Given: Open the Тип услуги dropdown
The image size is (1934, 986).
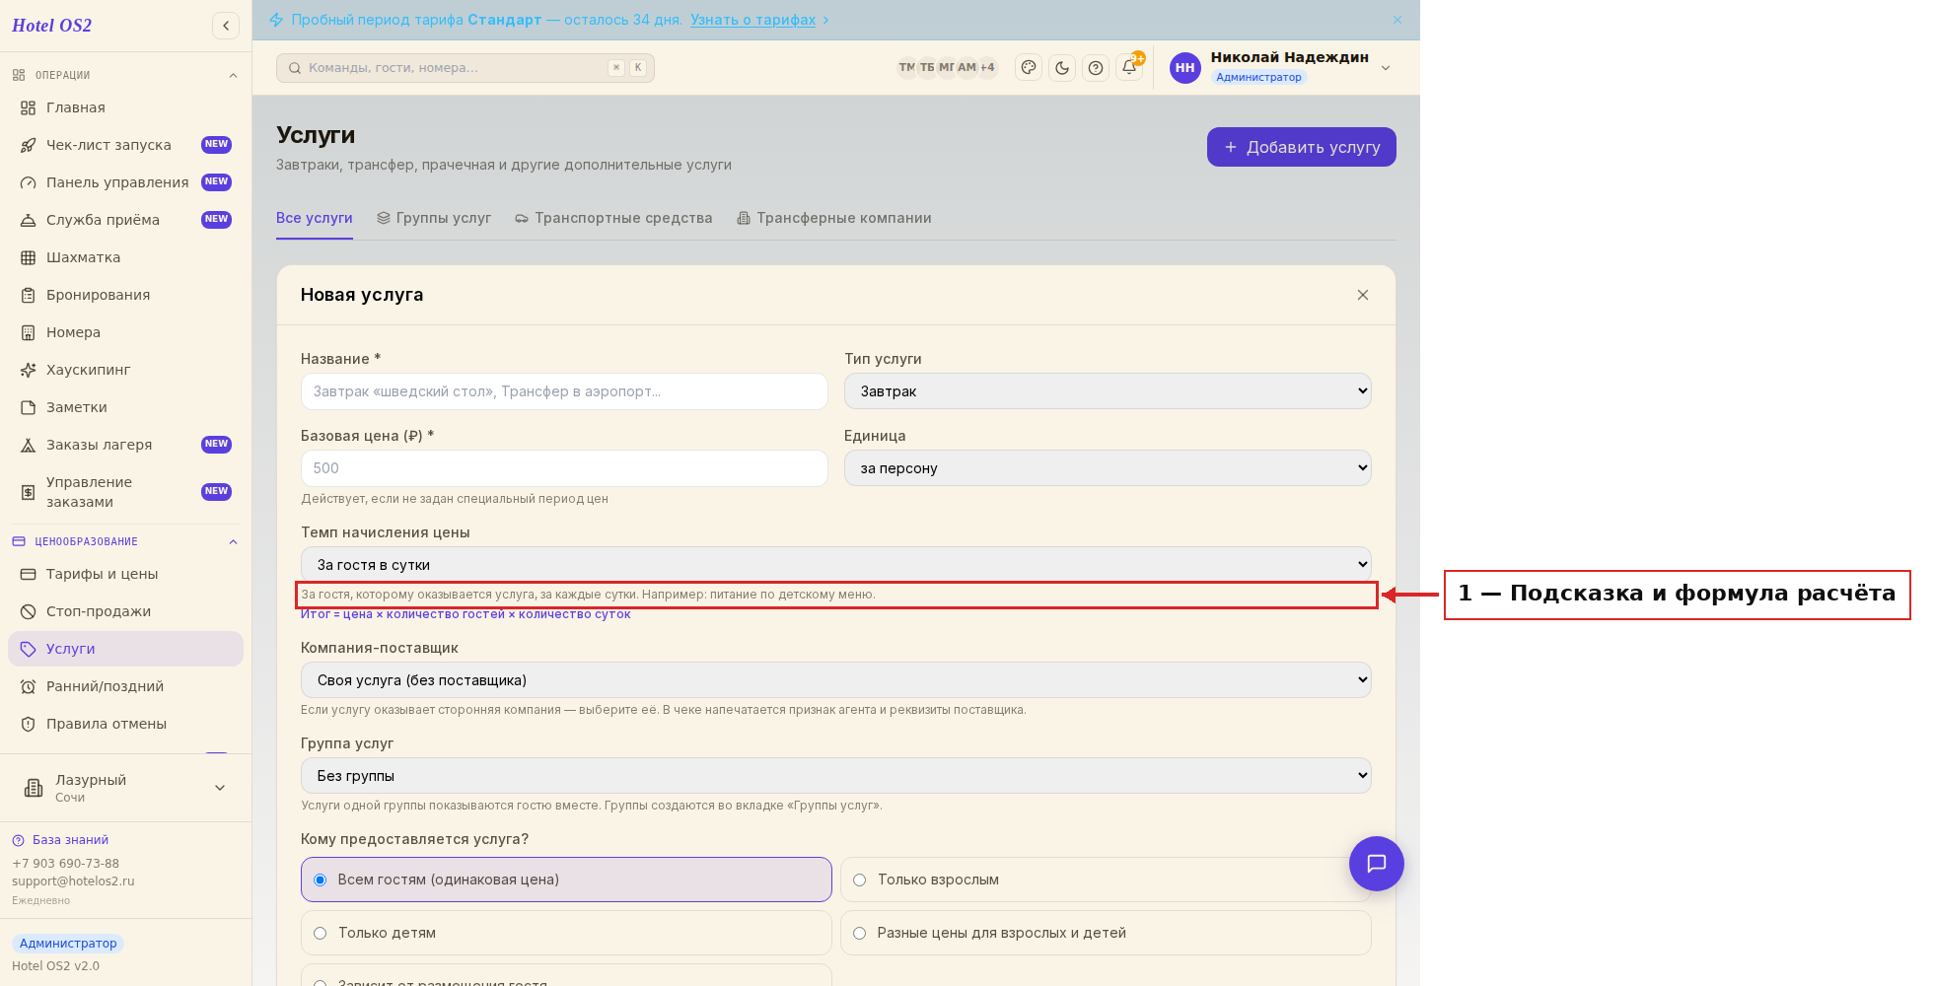Looking at the screenshot, I should [1108, 391].
